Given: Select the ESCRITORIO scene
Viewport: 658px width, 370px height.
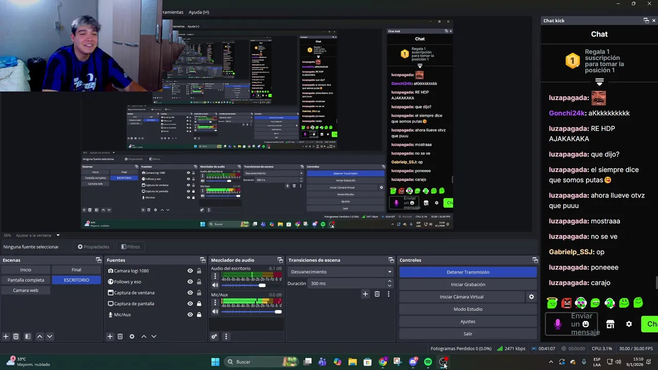Looking at the screenshot, I should pyautogui.click(x=76, y=280).
